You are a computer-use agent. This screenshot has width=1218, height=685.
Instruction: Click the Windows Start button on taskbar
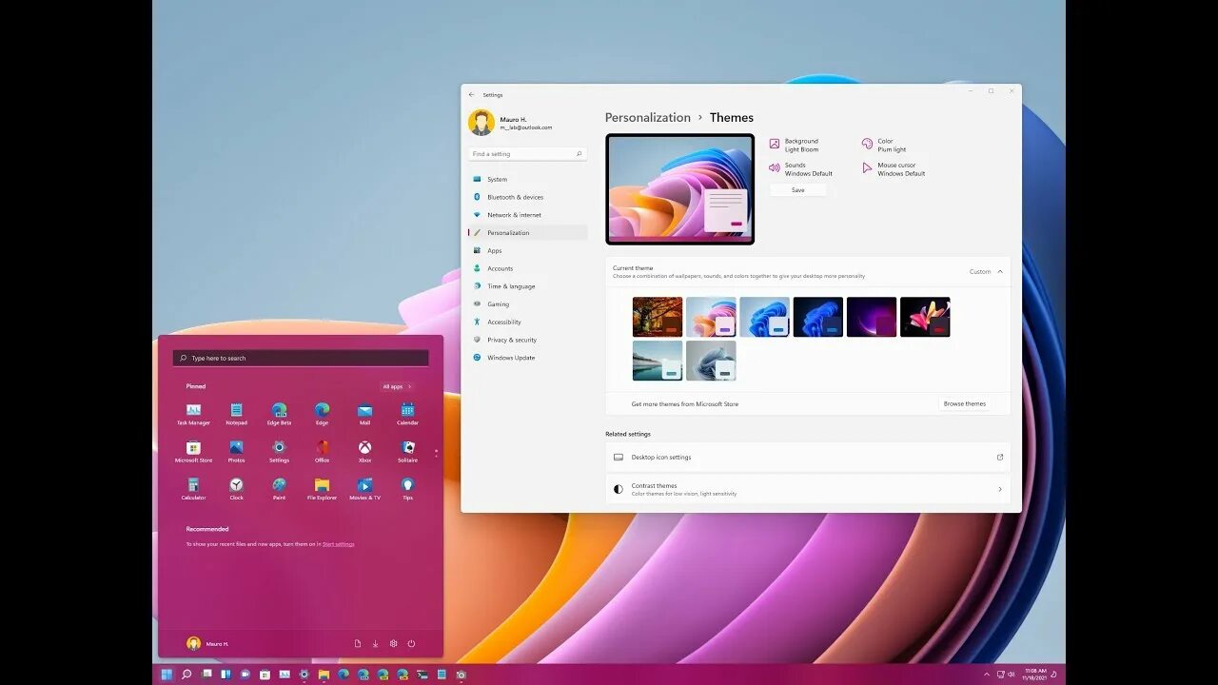tap(167, 675)
